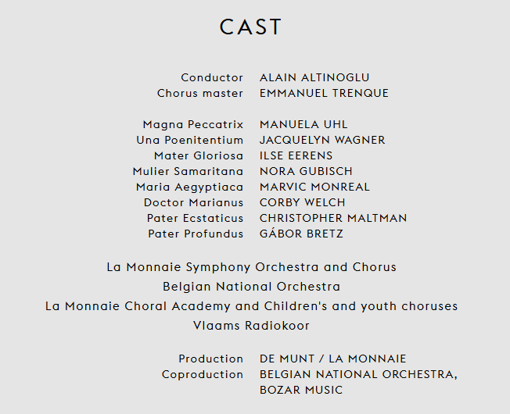The width and height of the screenshot is (510, 414).
Task: Click La Monnaie Symphony Orchestra and Chorus
Action: [x=251, y=267]
